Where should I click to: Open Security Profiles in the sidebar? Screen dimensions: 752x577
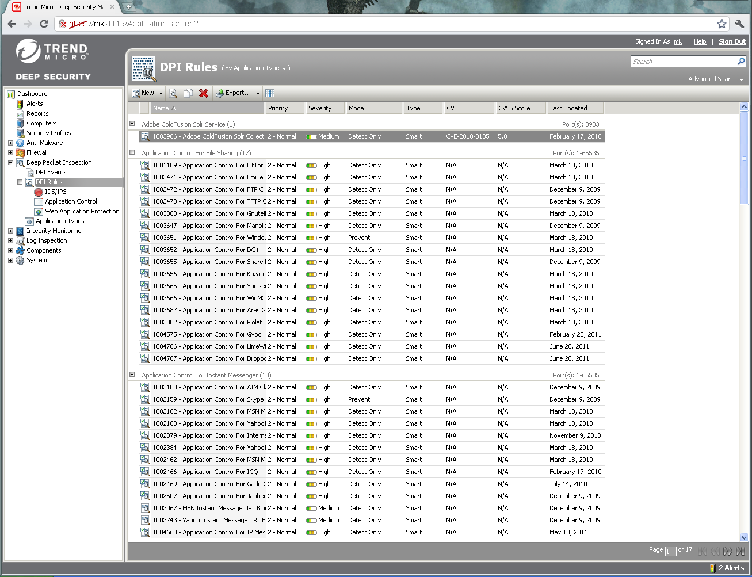[x=48, y=133]
